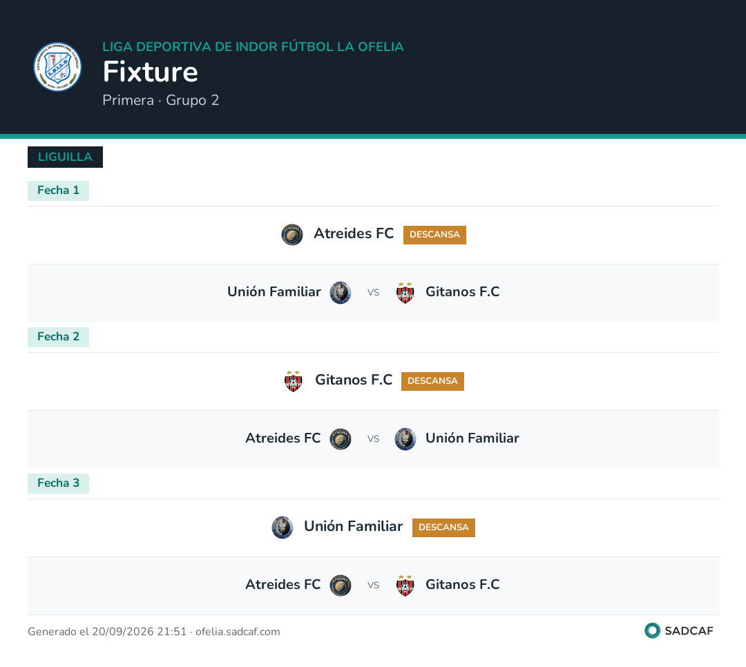Select the Fecha 3 label
This screenshot has width=746, height=667.
[x=58, y=484]
